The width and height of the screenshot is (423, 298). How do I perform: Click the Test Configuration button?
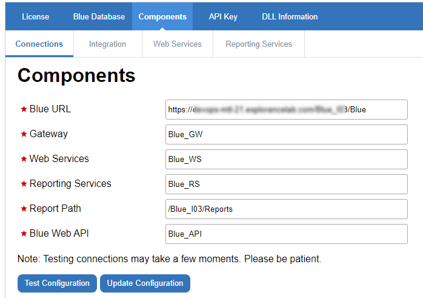57,283
